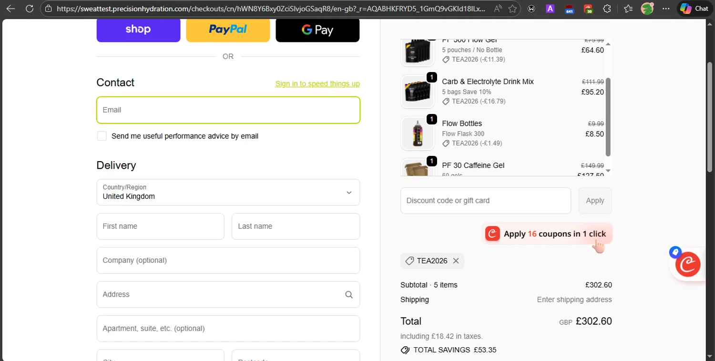Click the quantity badge on Flow Bottles
The height and width of the screenshot is (361, 715).
coord(432,119)
